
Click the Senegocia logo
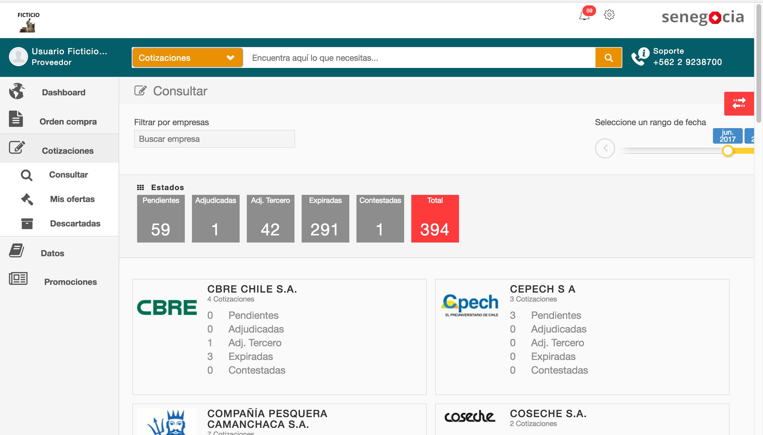pyautogui.click(x=702, y=17)
